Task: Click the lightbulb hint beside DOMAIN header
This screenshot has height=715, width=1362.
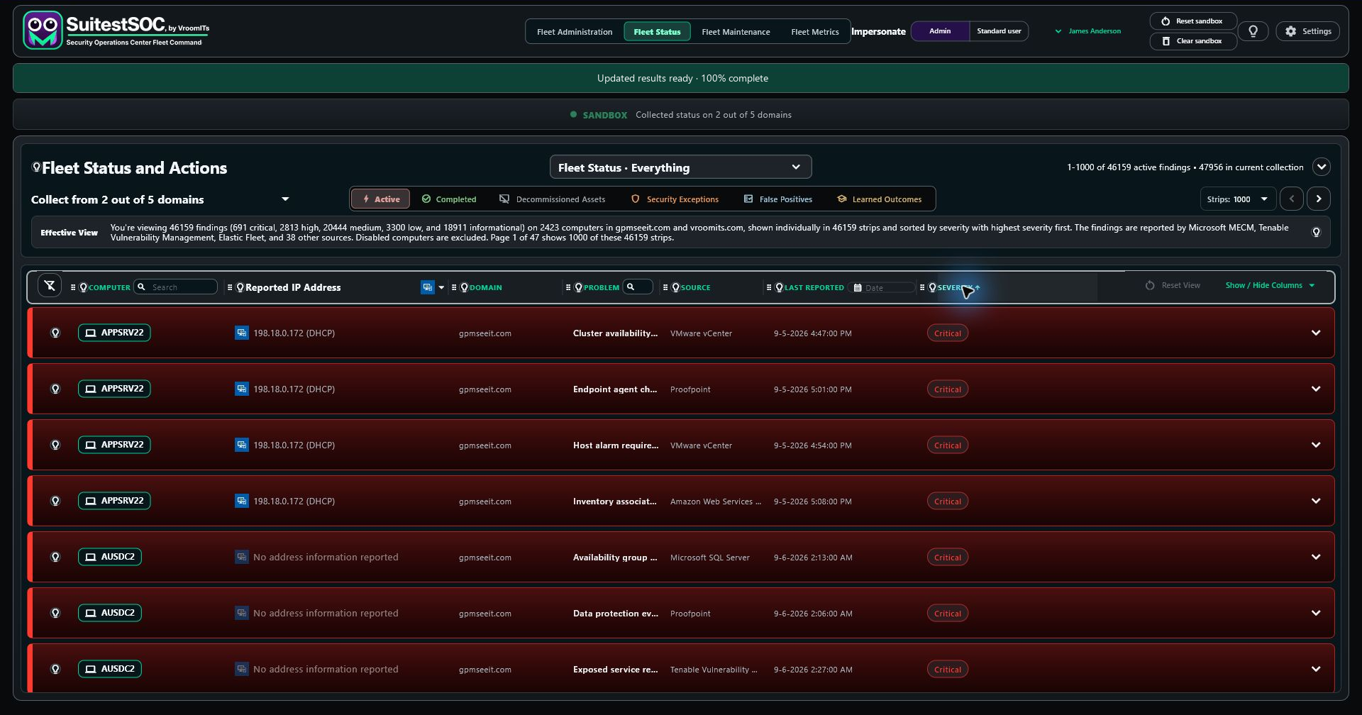Action: (x=465, y=287)
